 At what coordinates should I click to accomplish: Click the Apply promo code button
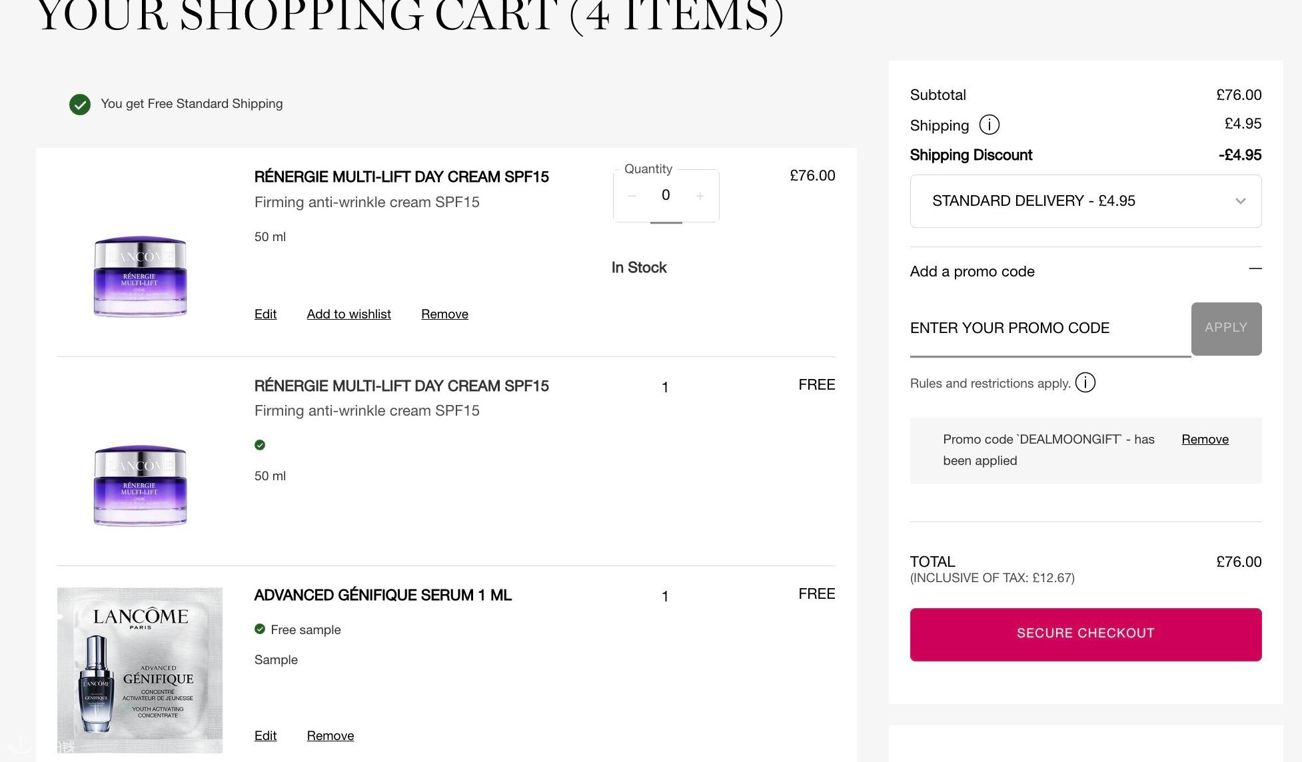pos(1225,328)
